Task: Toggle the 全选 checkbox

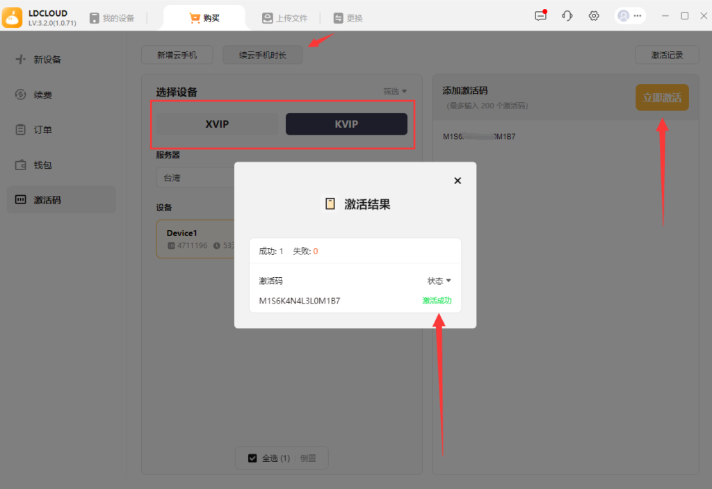Action: (x=253, y=458)
